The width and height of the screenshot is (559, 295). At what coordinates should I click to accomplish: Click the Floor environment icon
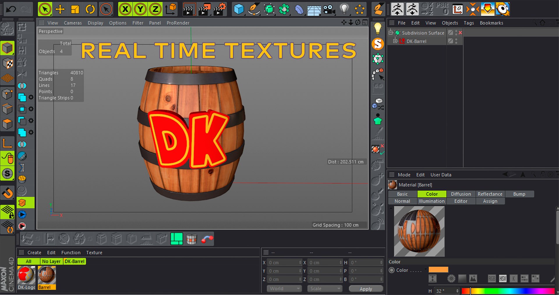pos(314,10)
